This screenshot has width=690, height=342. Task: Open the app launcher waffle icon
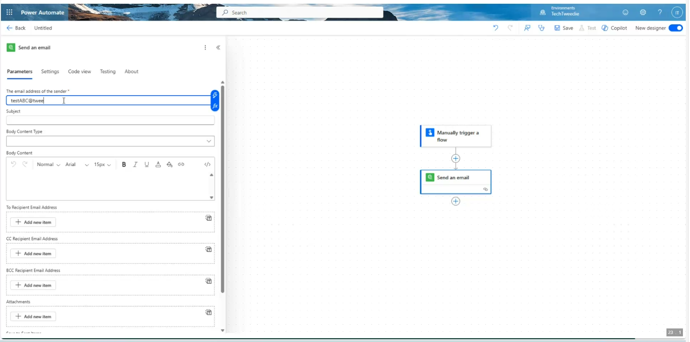(x=9, y=12)
